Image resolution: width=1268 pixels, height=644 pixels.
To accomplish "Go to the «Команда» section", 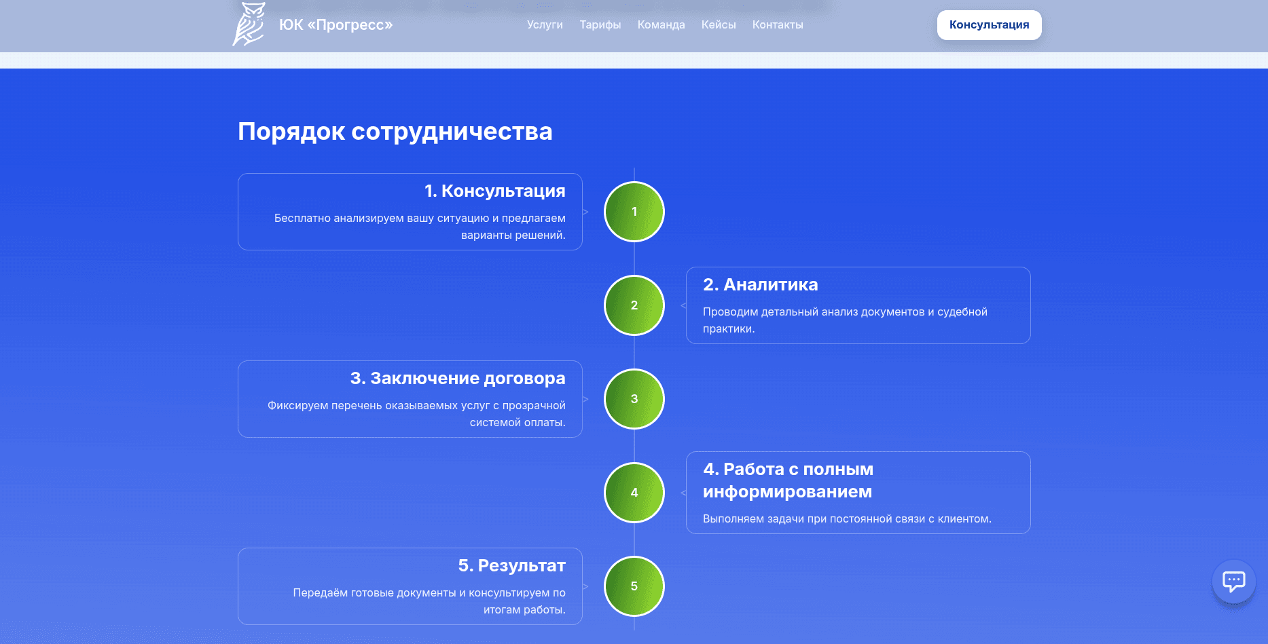I will coord(660,24).
